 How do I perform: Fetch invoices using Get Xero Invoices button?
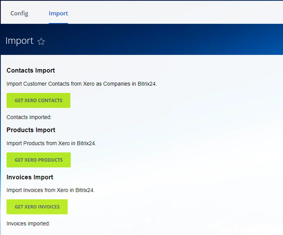(37, 207)
